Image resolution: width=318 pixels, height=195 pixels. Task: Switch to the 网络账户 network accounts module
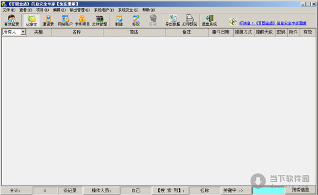pos(65,21)
